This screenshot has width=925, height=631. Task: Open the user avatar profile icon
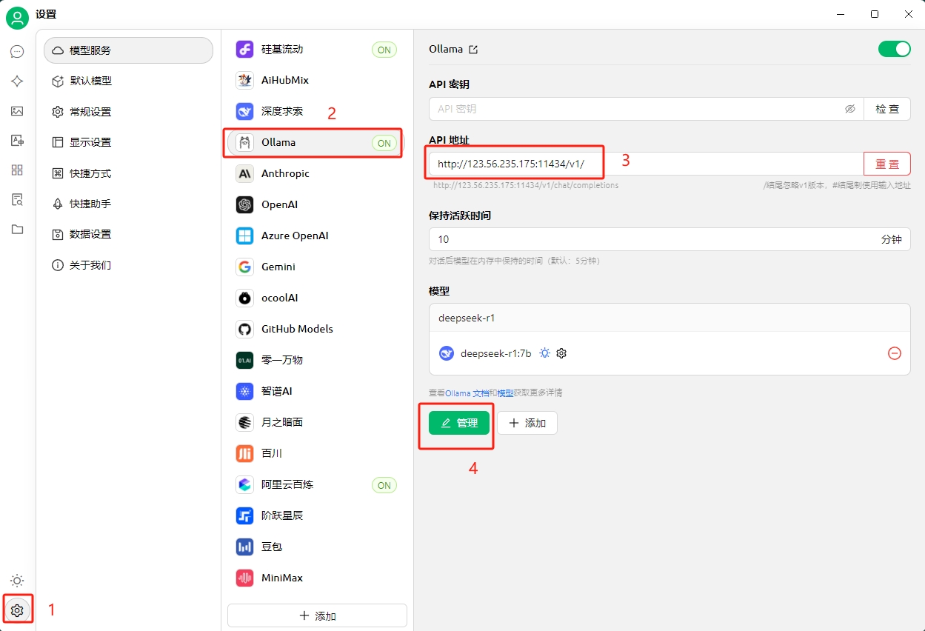point(17,17)
